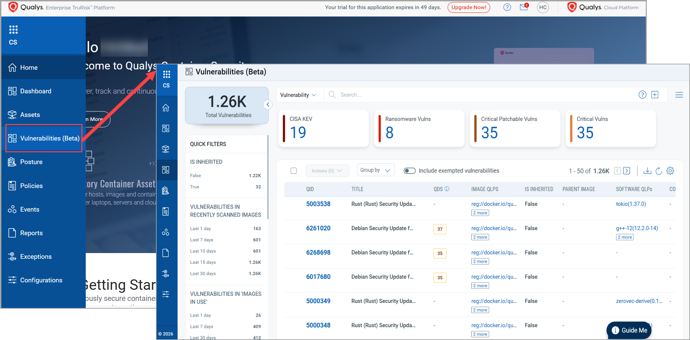Collapse the quick filters side panel
Viewport: 690px width, 340px height.
pos(268,104)
